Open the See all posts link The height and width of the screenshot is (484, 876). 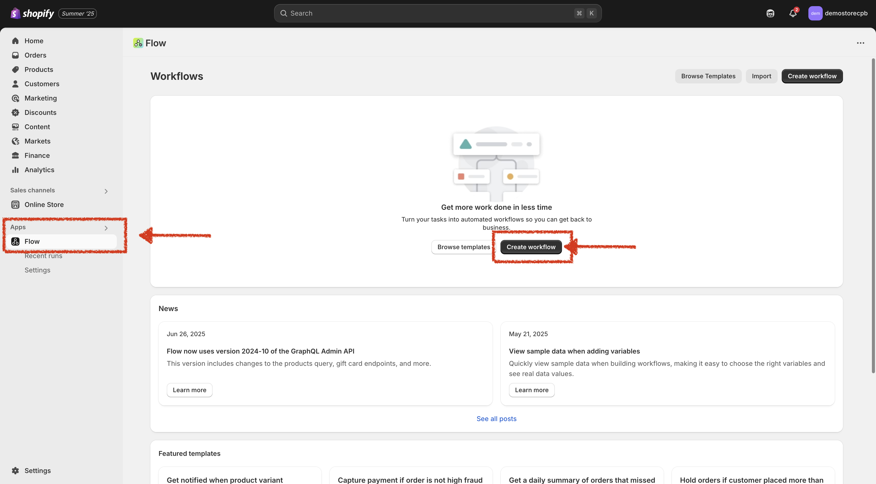tap(496, 419)
